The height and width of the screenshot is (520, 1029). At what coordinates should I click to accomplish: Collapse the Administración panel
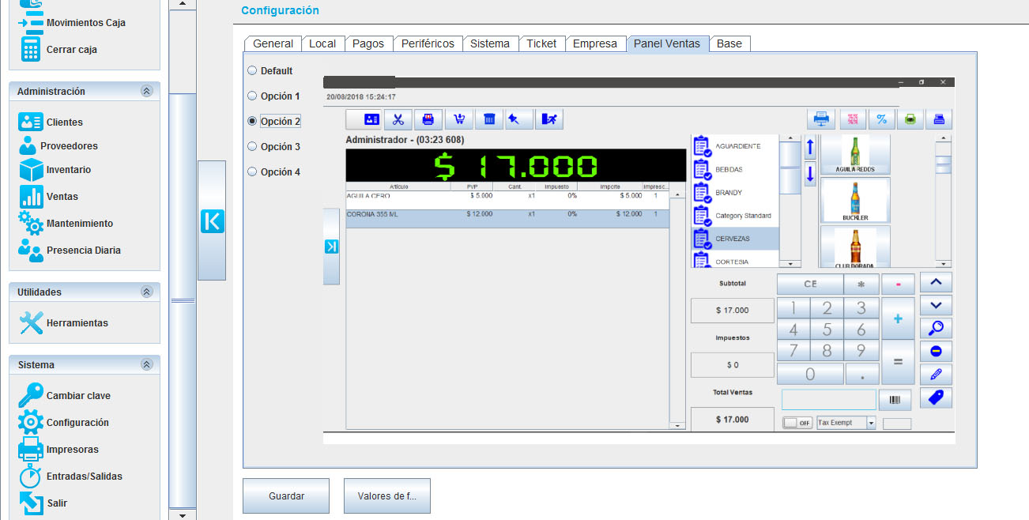(x=146, y=92)
